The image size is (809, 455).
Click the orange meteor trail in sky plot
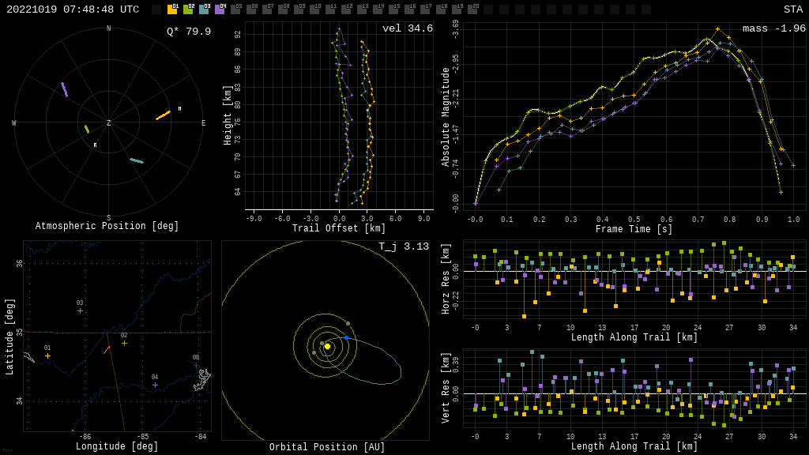163,115
